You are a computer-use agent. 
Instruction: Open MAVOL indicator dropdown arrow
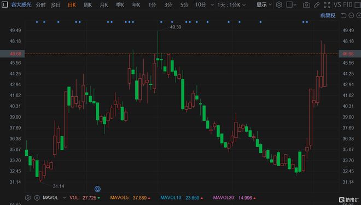(65, 198)
